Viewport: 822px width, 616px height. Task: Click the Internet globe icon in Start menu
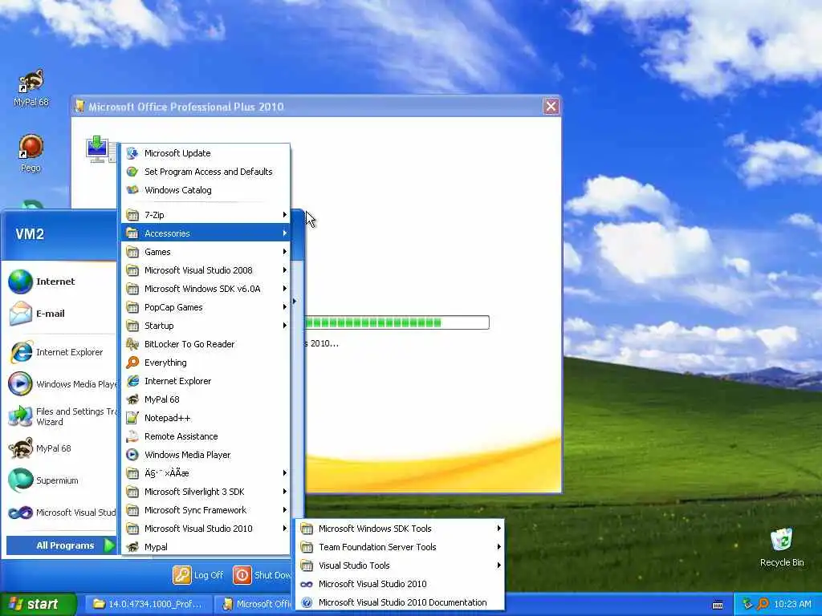[20, 282]
